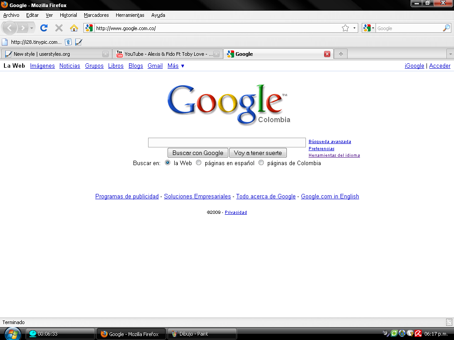The image size is (454, 340).
Task: Open the Privacidad link
Action: 236,212
